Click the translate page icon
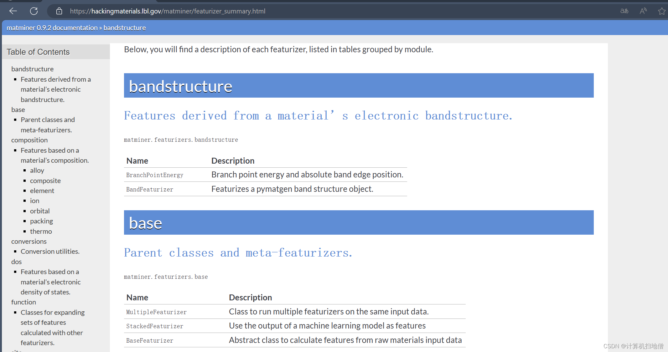The height and width of the screenshot is (352, 668). click(624, 11)
